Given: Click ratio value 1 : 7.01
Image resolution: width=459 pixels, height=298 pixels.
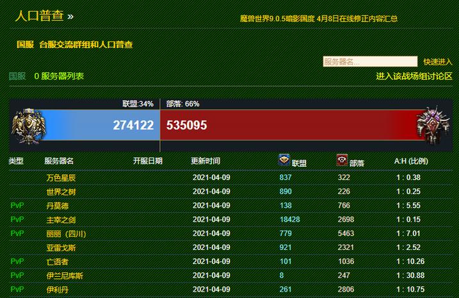Looking at the screenshot, I should pyautogui.click(x=408, y=233).
